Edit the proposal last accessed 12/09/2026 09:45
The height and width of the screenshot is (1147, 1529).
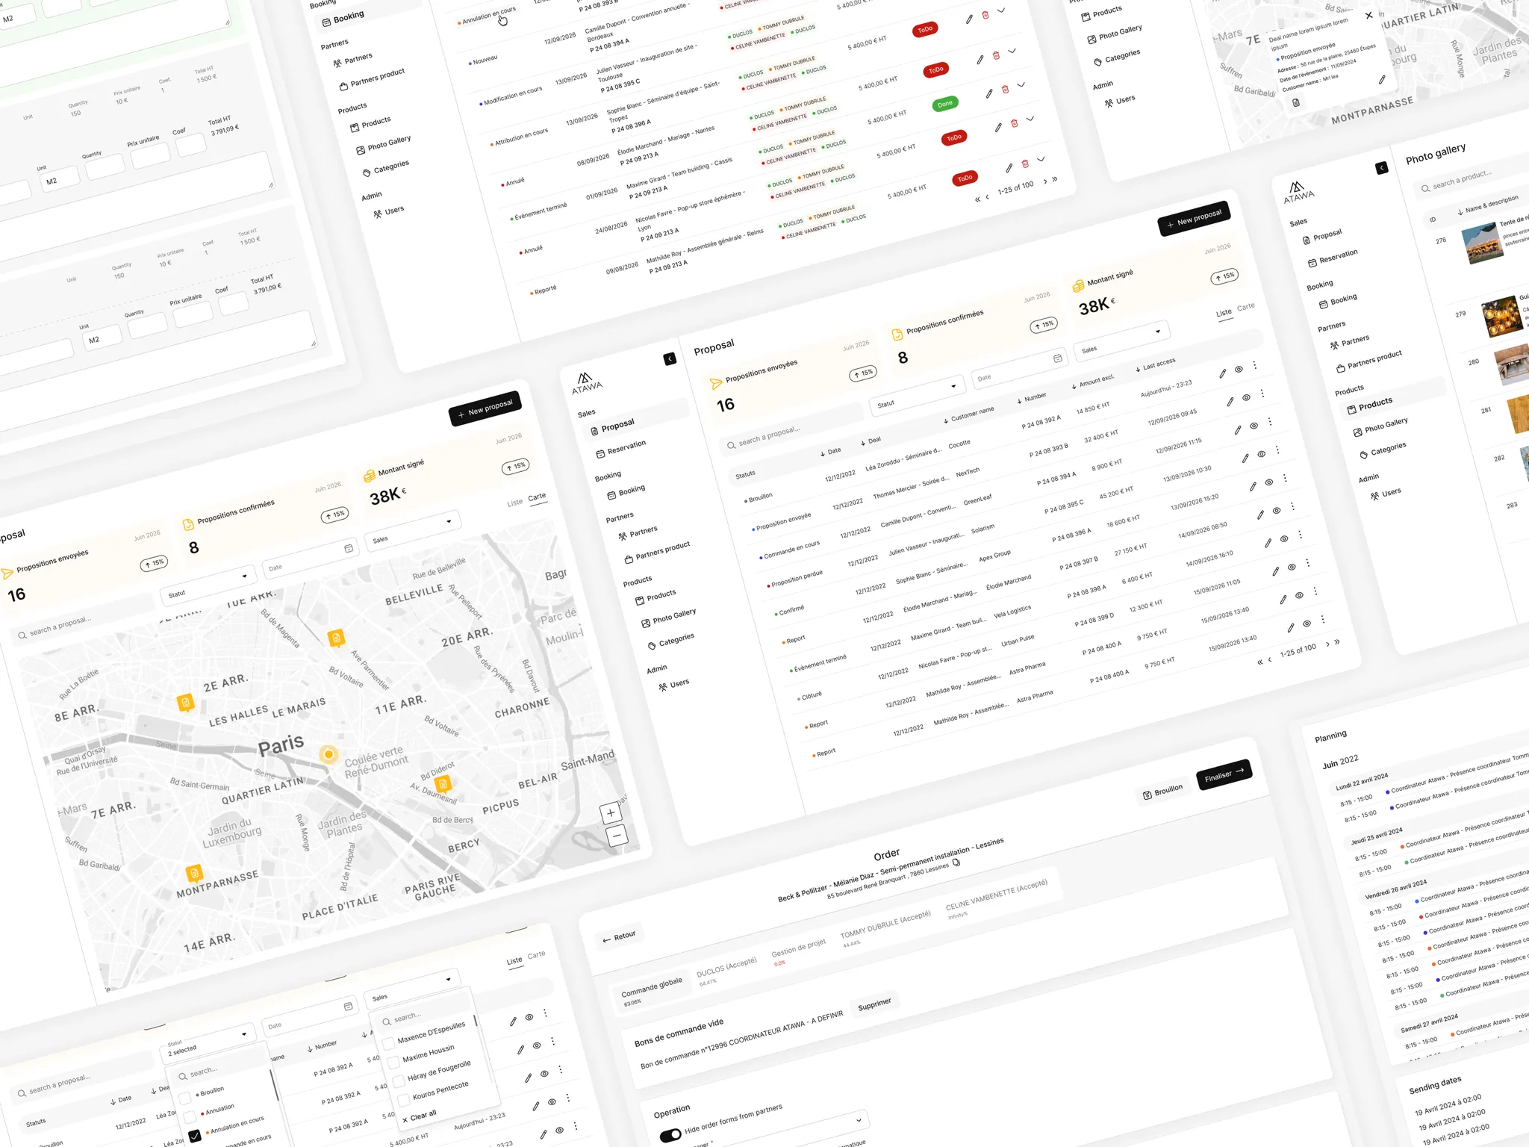tap(1230, 402)
